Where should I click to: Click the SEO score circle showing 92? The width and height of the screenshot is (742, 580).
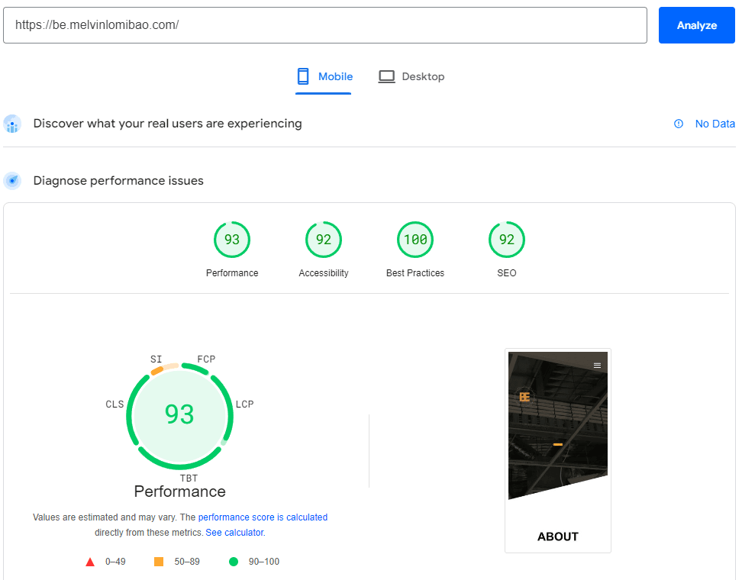point(507,239)
